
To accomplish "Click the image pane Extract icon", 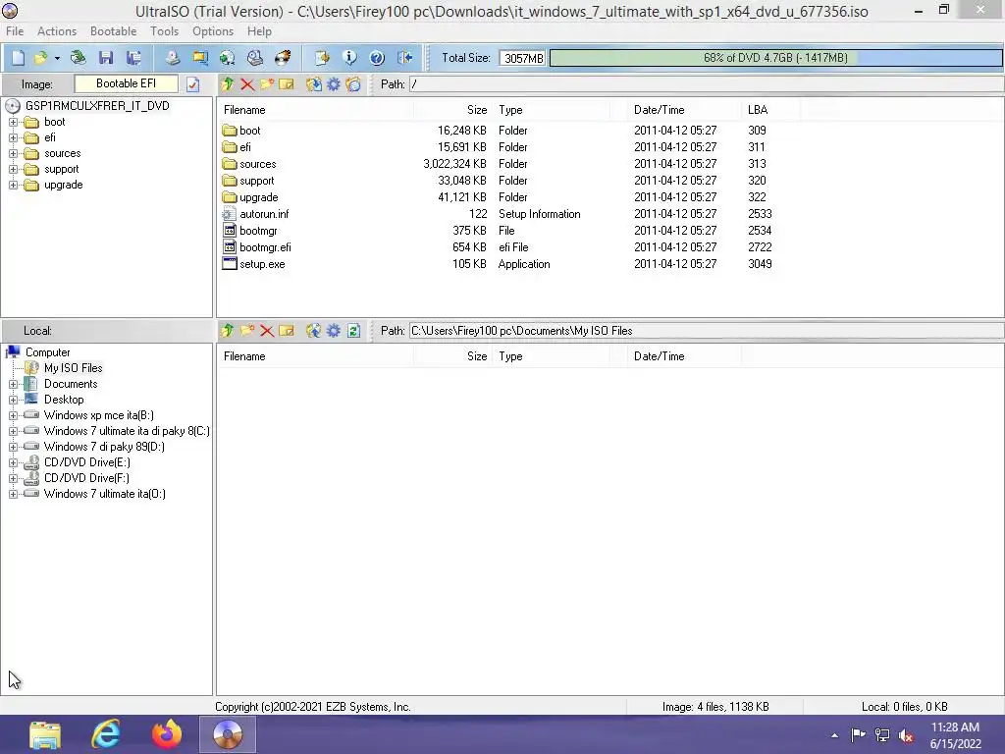I will coord(313,84).
